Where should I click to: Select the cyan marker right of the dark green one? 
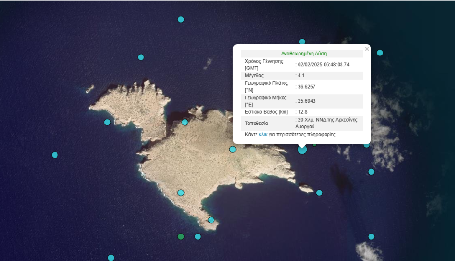tap(198, 236)
